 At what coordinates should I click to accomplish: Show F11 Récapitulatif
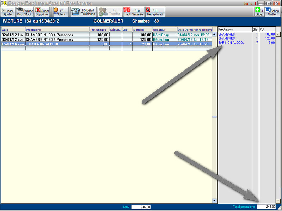pyautogui.click(x=155, y=12)
